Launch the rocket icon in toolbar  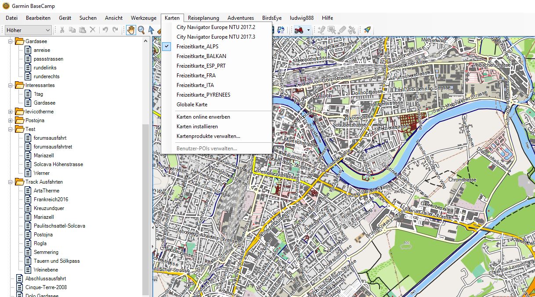(x=367, y=30)
